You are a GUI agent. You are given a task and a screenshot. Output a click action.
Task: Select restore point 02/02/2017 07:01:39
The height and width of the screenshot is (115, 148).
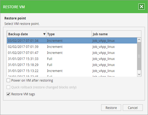72,47
